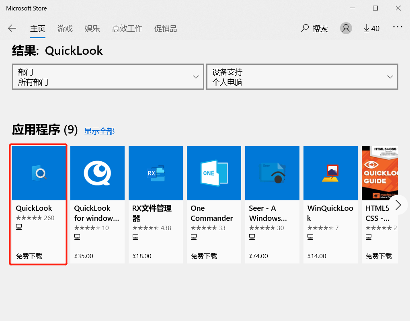Switch to the 高效工作 tab
The width and height of the screenshot is (410, 321).
[127, 29]
